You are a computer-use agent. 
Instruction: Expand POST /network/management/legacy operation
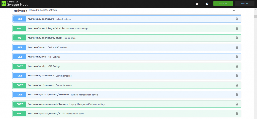[126, 104]
